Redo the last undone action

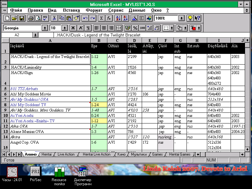coord(93,18)
